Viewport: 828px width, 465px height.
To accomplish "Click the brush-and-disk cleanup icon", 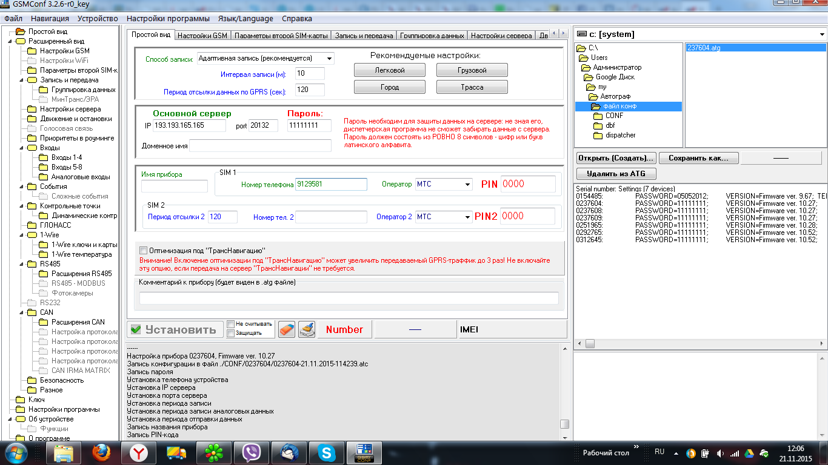I will click(307, 329).
